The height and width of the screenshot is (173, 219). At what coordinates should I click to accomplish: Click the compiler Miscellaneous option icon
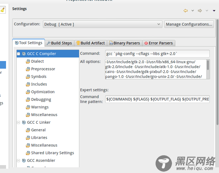coord(28,115)
